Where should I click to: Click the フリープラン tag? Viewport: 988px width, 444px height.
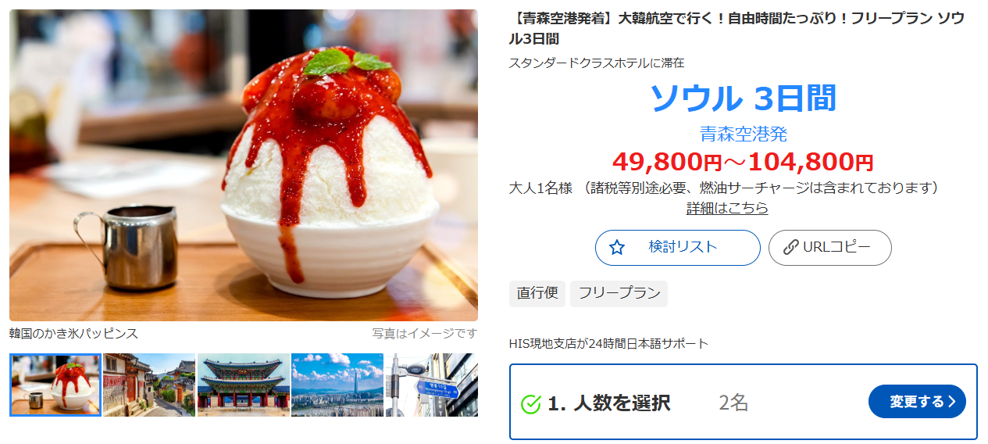pos(619,294)
